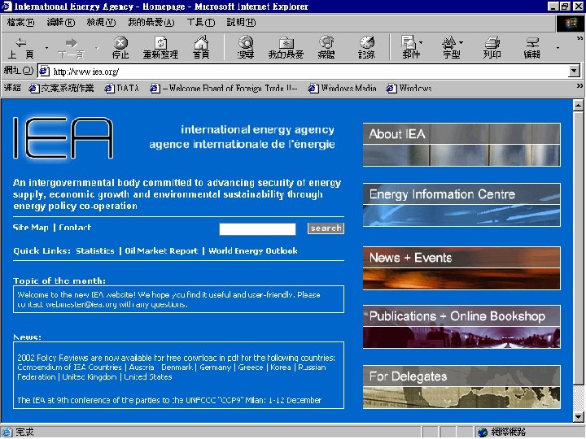Open the Edit button dropdown arrow
The width and height of the screenshot is (586, 439).
click(x=558, y=48)
